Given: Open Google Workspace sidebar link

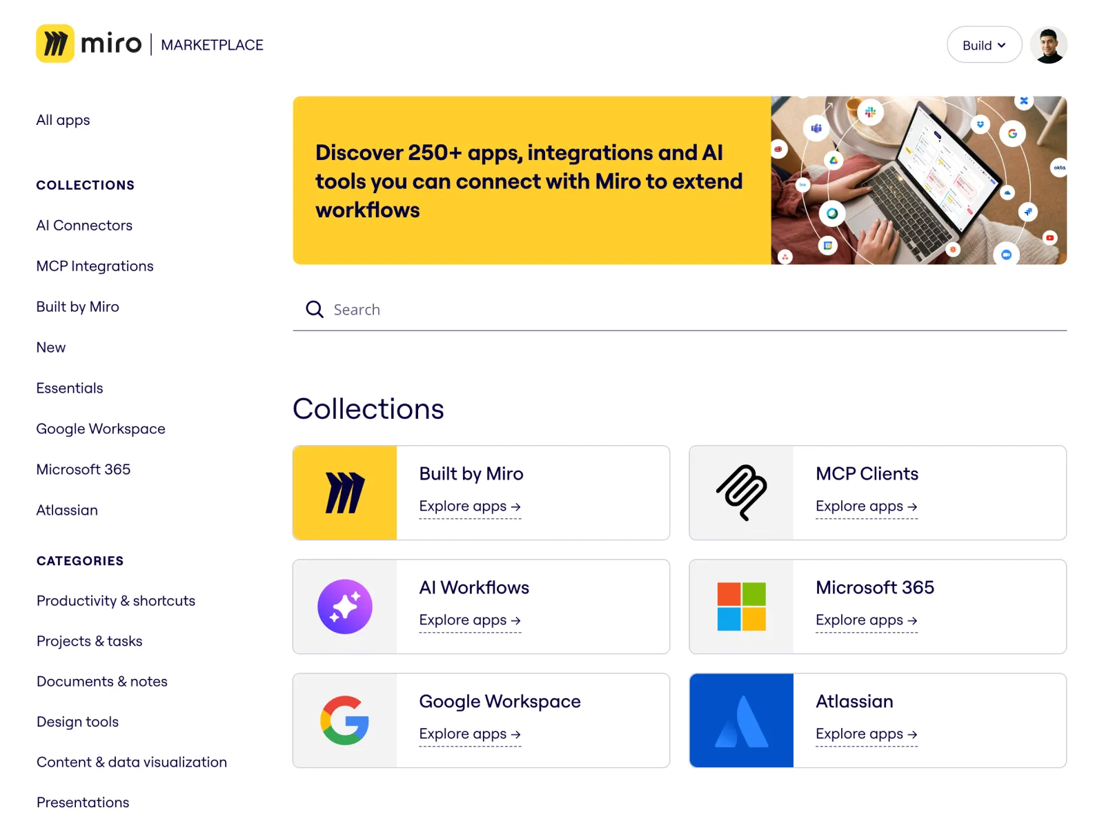Looking at the screenshot, I should [101, 429].
